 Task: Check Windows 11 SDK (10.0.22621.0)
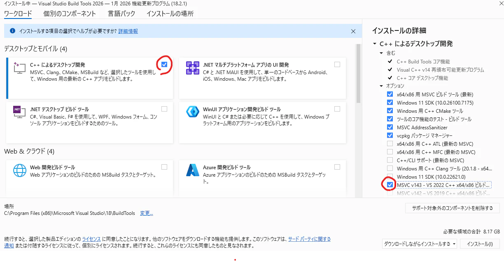[390, 177]
